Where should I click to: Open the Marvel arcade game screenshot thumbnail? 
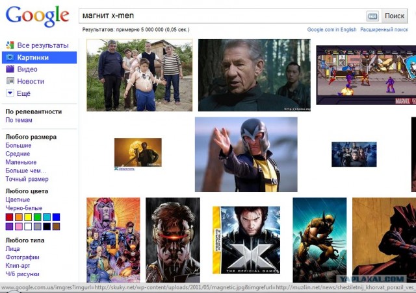(x=366, y=75)
